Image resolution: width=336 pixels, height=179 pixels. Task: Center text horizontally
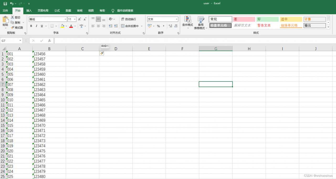98,26
